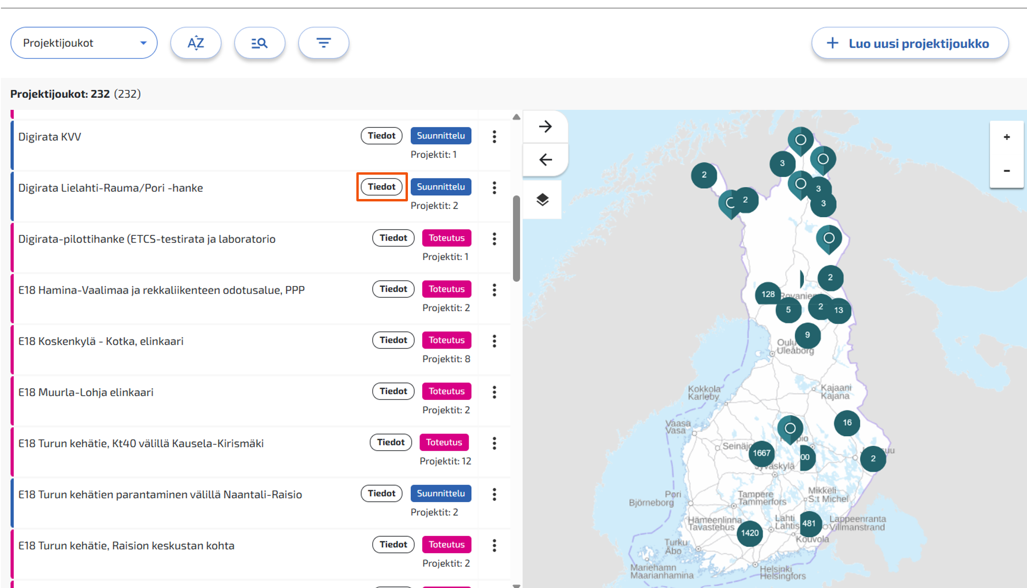Click the list scrollbar thumb
The height and width of the screenshot is (588, 1027).
tap(516, 239)
